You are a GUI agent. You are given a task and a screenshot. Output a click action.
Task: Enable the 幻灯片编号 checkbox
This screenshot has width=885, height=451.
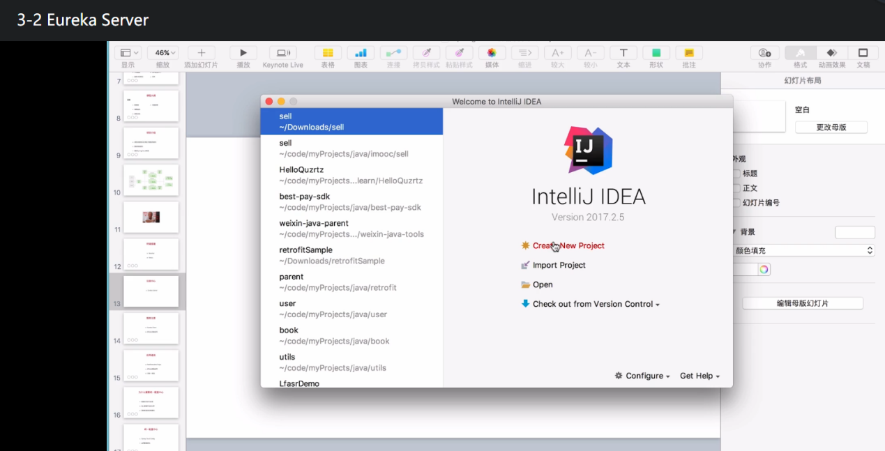pos(736,203)
